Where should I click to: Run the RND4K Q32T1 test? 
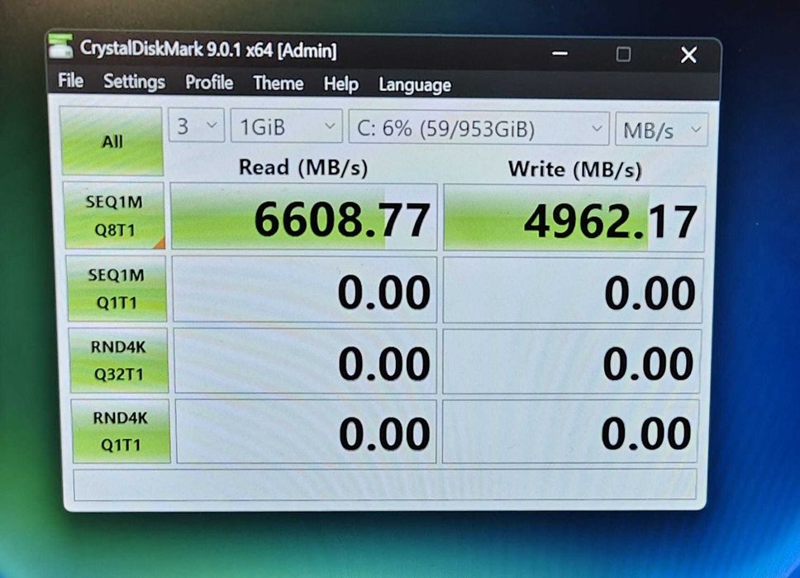pyautogui.click(x=119, y=361)
